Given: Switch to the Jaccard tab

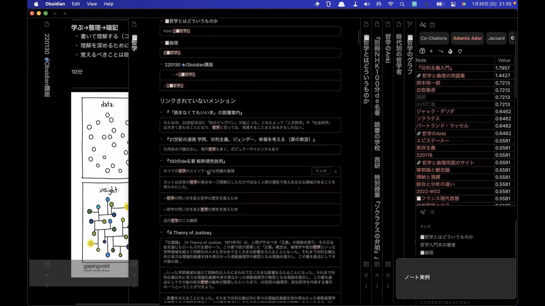Looking at the screenshot, I should click(x=496, y=38).
